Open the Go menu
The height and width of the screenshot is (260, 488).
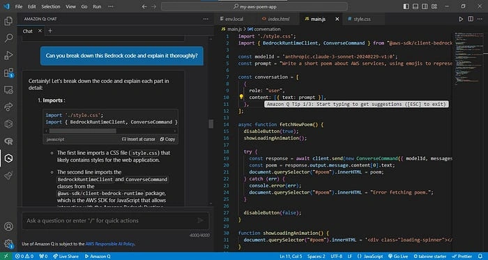point(84,6)
